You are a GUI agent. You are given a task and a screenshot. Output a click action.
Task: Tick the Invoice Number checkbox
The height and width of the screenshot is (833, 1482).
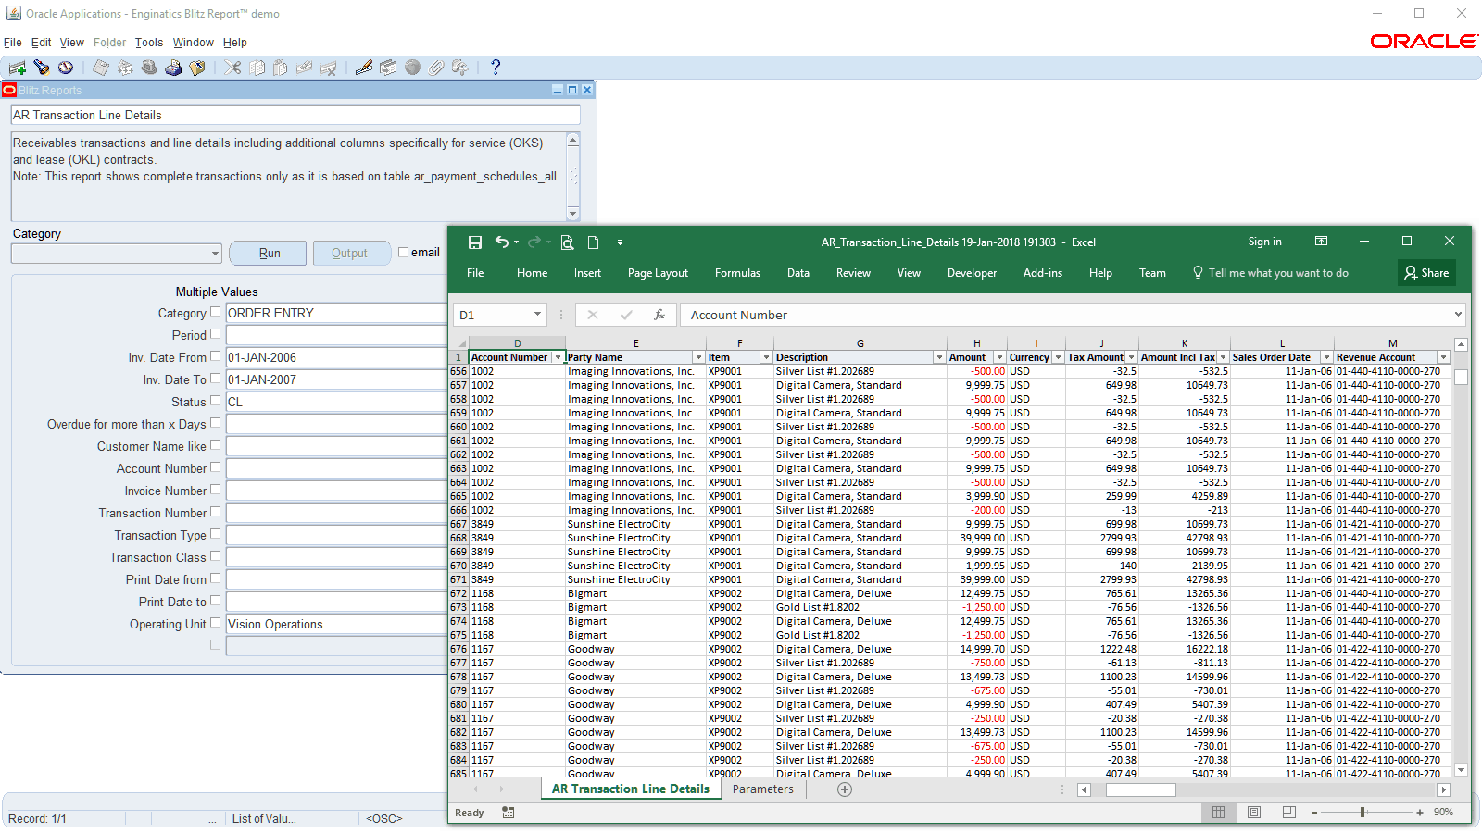tap(216, 490)
